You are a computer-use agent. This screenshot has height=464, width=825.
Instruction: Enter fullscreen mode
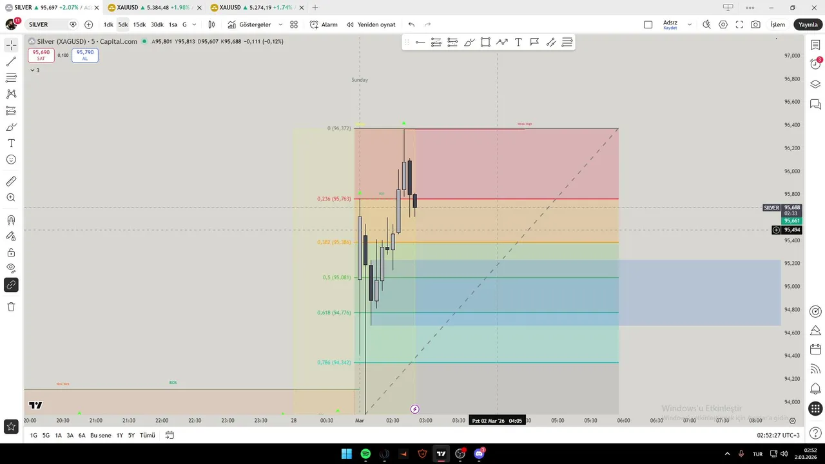(x=739, y=24)
